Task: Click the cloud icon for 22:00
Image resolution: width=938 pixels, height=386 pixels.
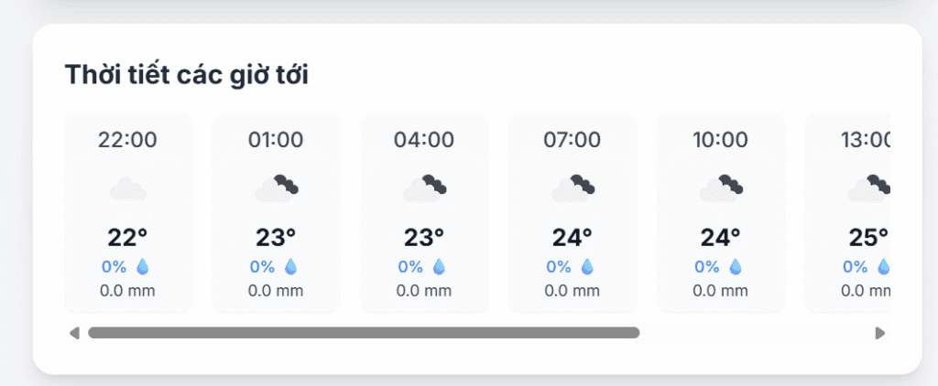Action: coord(128,189)
